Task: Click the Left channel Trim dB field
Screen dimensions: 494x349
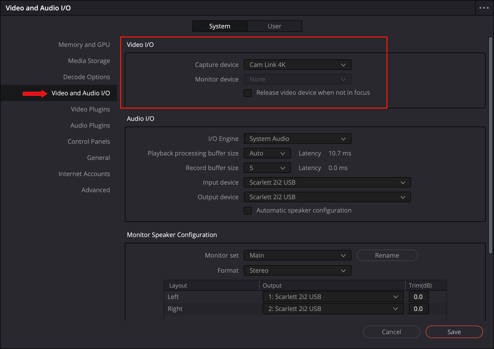Action: tap(418, 297)
